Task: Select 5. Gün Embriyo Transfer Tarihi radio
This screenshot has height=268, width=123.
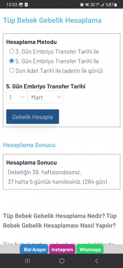Action: point(12,61)
